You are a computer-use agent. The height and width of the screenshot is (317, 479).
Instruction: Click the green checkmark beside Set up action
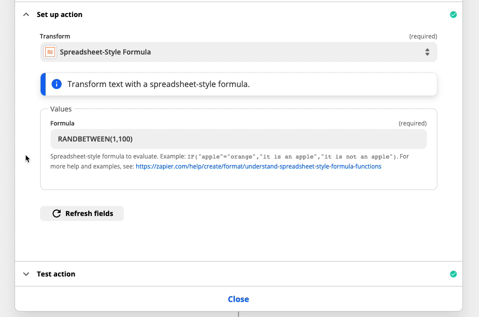pyautogui.click(x=453, y=14)
